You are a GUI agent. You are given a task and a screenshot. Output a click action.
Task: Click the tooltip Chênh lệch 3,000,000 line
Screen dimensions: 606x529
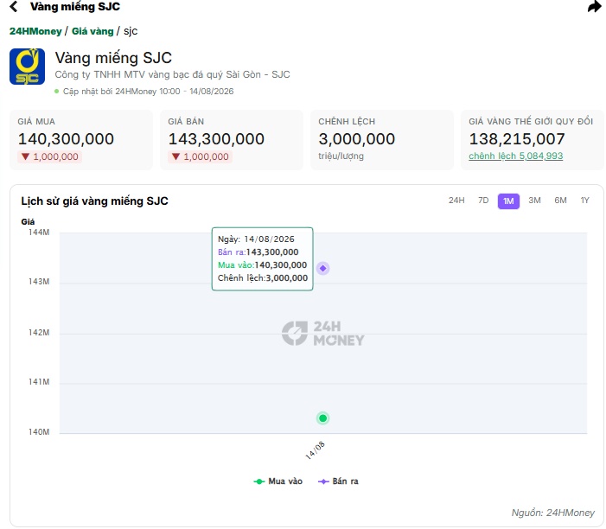point(263,278)
